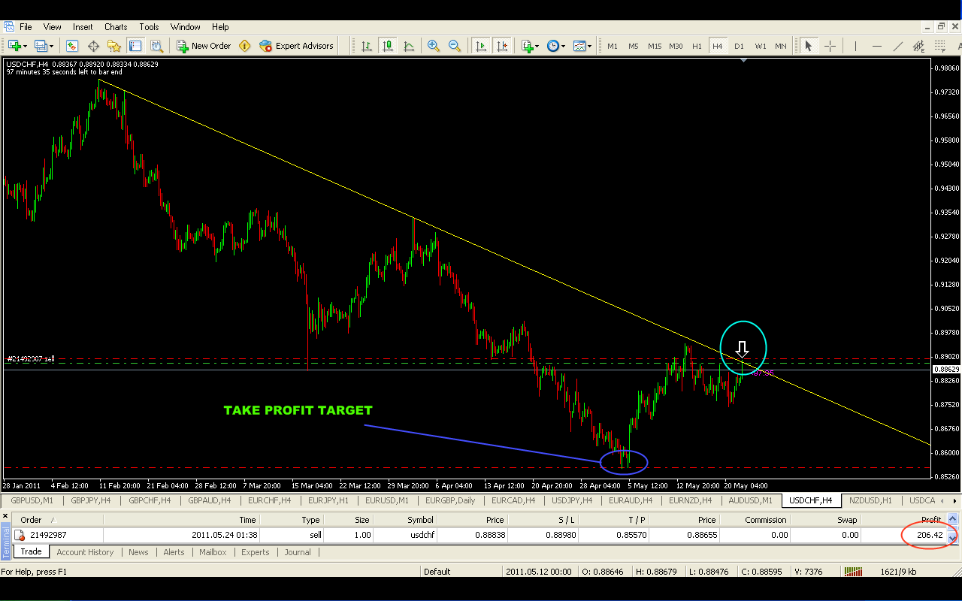The height and width of the screenshot is (601, 962).
Task: Click the Zoom In magnifier icon
Action: [433, 46]
